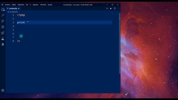Click the outlined run button in editor toolbar

point(107,9)
